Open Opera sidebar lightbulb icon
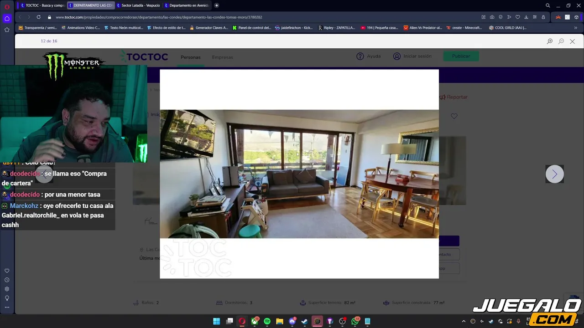 7,298
